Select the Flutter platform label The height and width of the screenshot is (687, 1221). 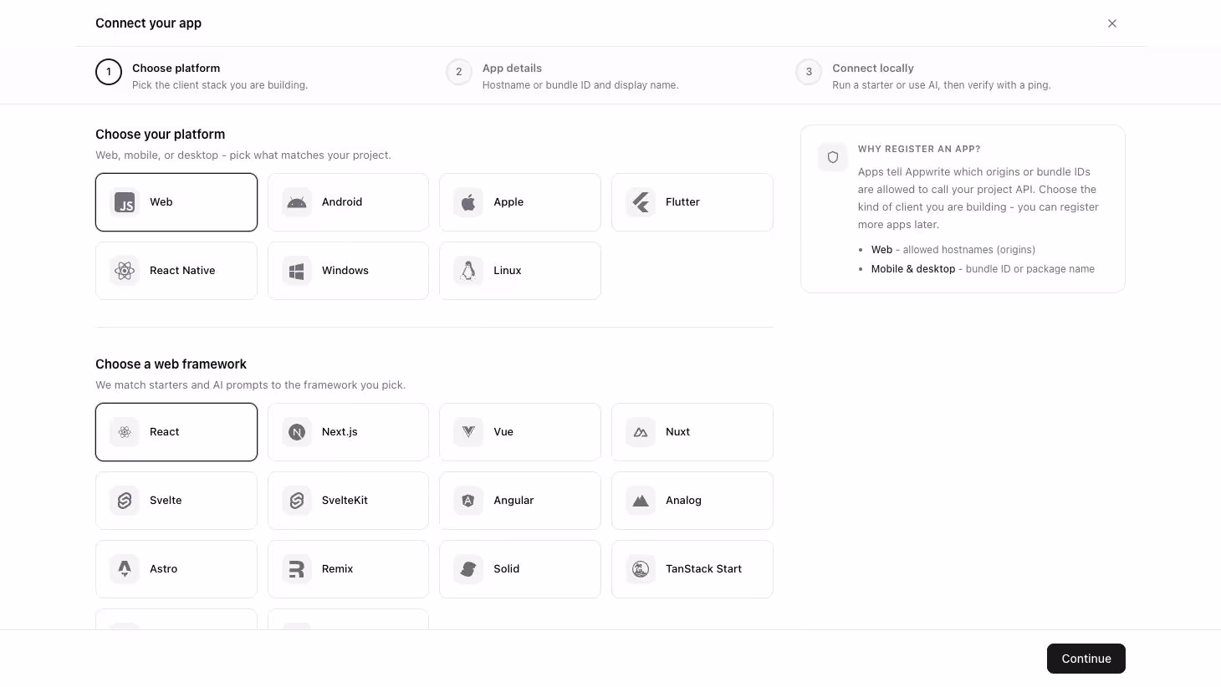[682, 202]
